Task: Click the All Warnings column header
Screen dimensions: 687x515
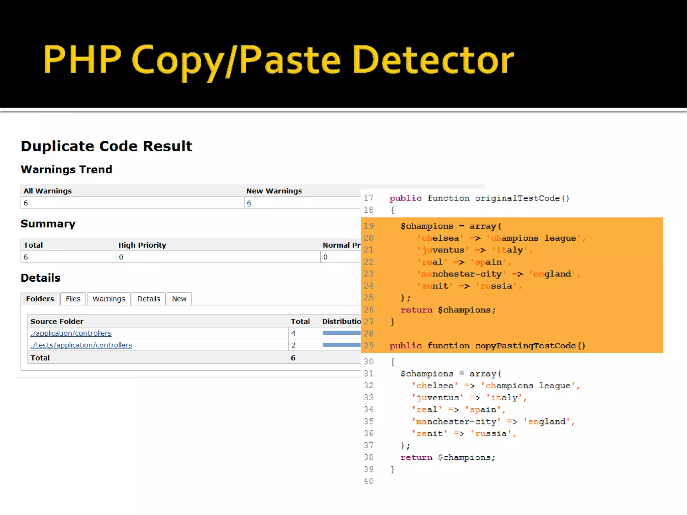Action: click(48, 191)
